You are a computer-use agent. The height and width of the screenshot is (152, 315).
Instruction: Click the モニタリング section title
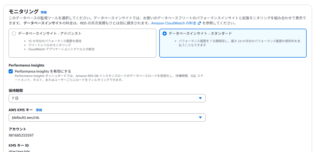pyautogui.click(x=23, y=12)
